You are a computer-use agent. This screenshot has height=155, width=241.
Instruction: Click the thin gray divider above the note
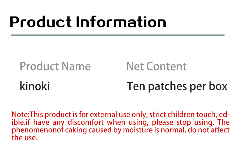point(119,101)
